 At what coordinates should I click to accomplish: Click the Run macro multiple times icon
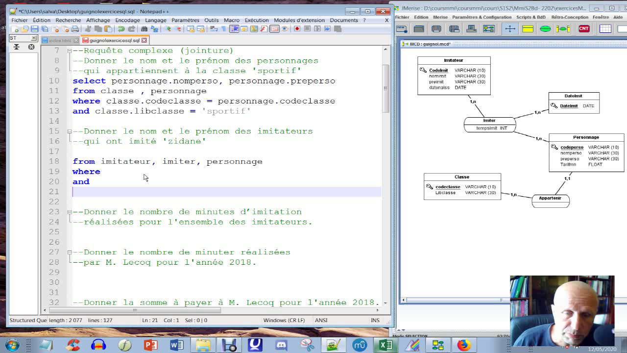327,29
